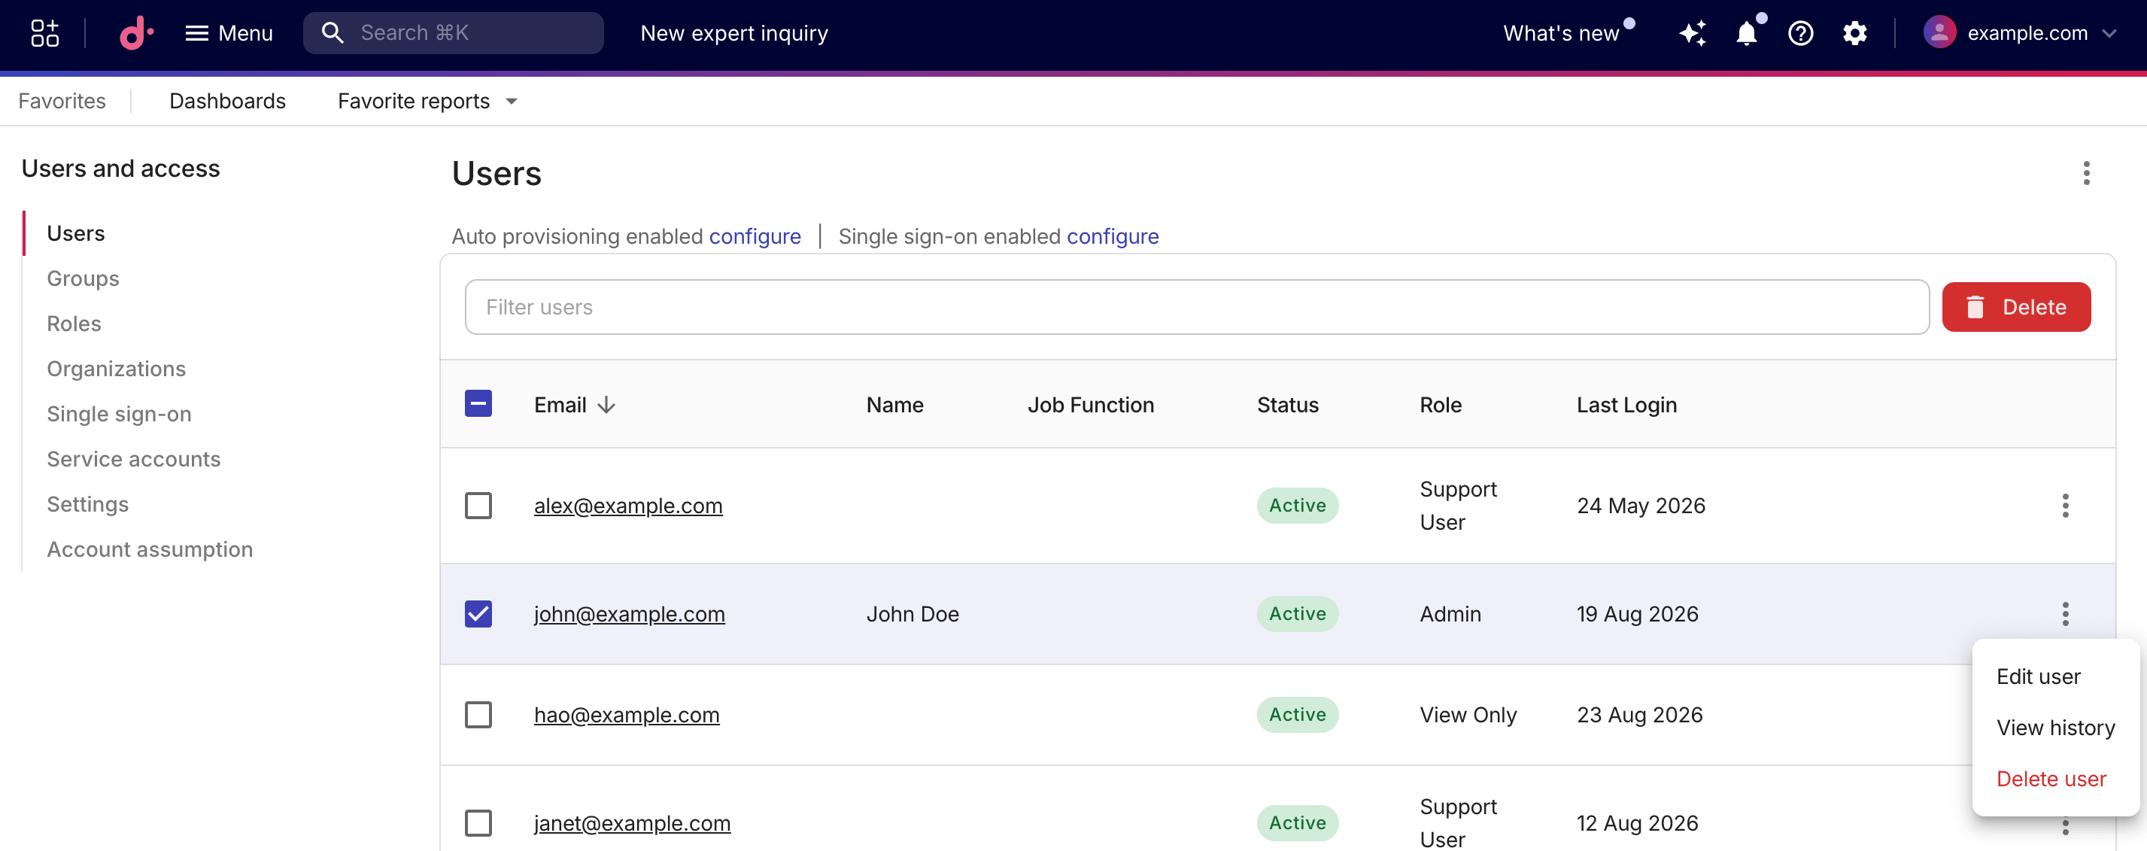This screenshot has width=2147, height=851.
Task: Open the janet@example.com email link
Action: pos(632,823)
